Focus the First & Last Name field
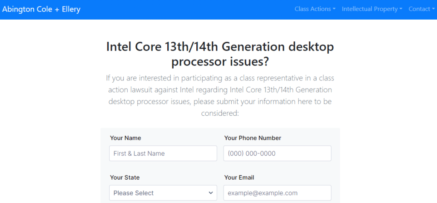This screenshot has width=437, height=203. (163, 153)
